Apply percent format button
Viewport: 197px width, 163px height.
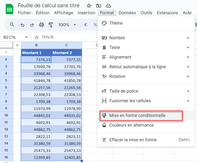tap(95, 25)
